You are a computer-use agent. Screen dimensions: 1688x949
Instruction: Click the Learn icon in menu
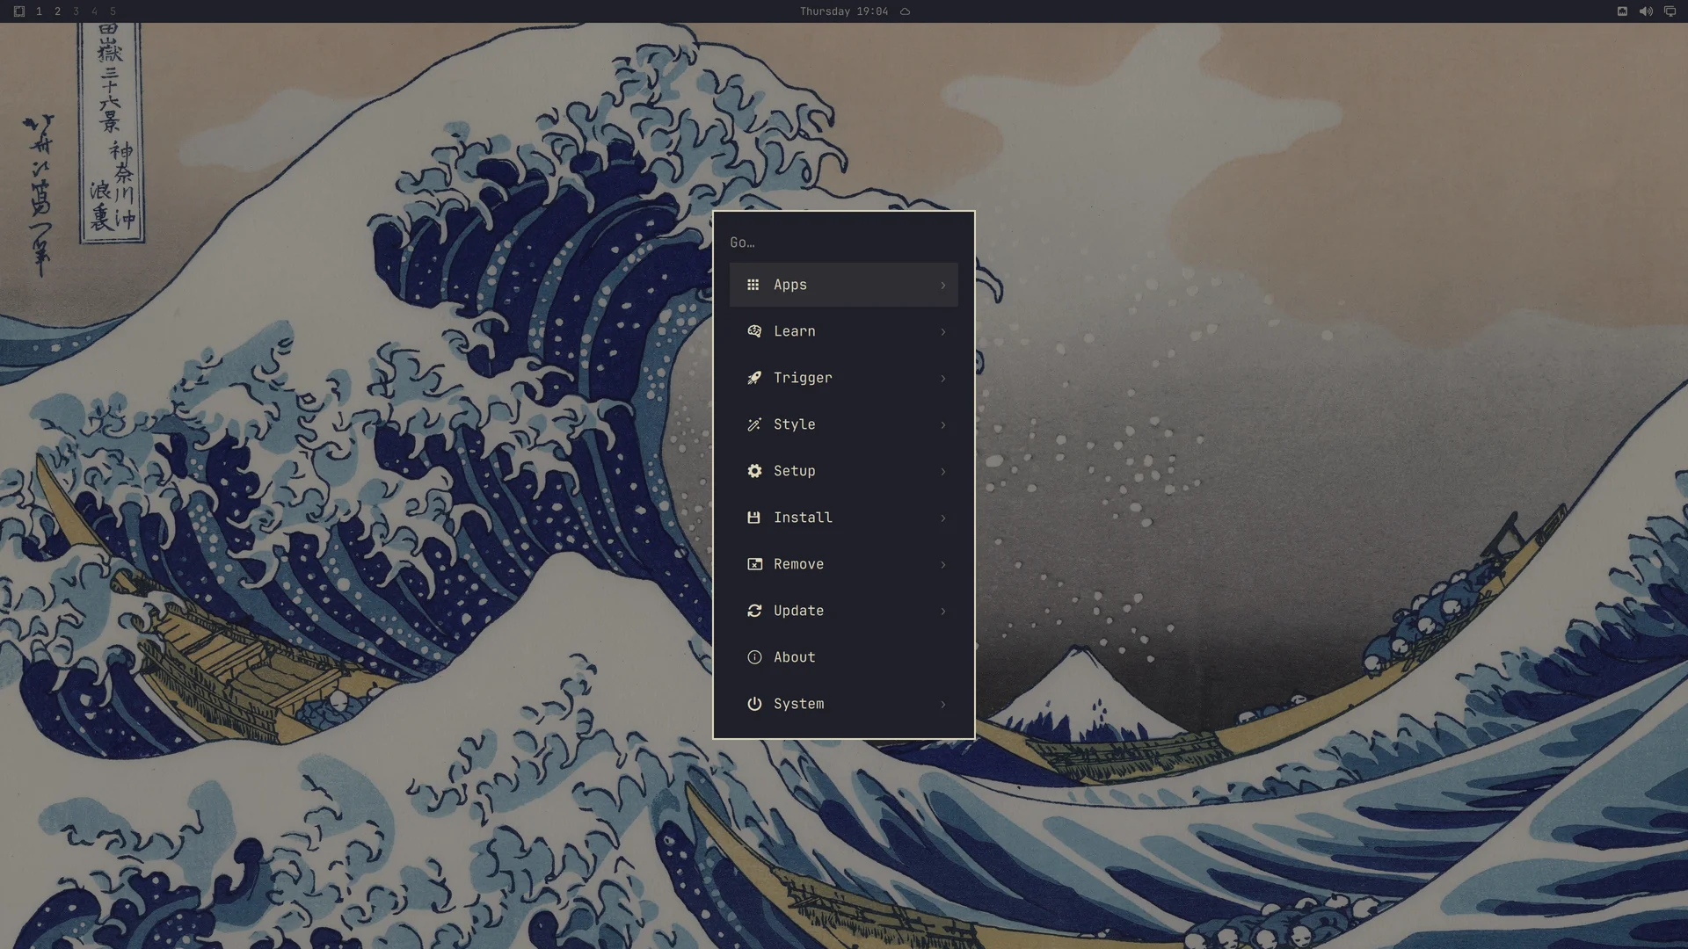click(x=754, y=331)
